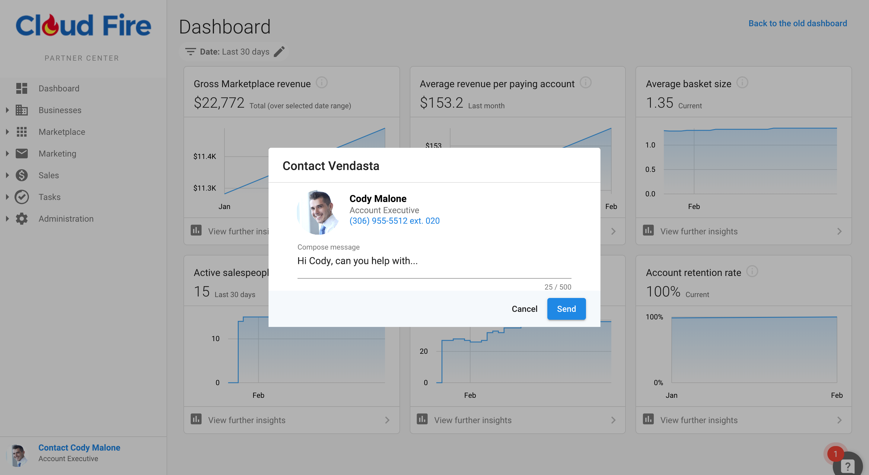Click the Tasks checkmark icon

coord(22,197)
